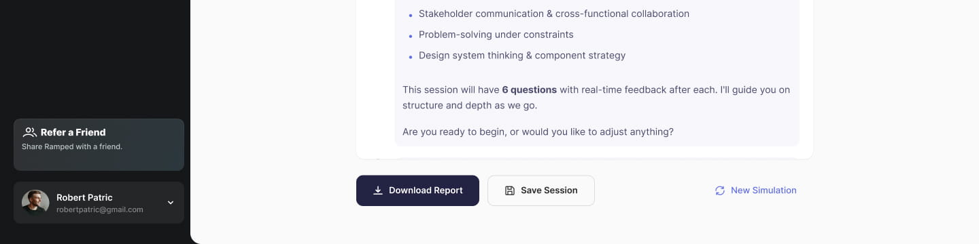Click the floppy disk icon in Save Session
The image size is (979, 244).
point(510,190)
